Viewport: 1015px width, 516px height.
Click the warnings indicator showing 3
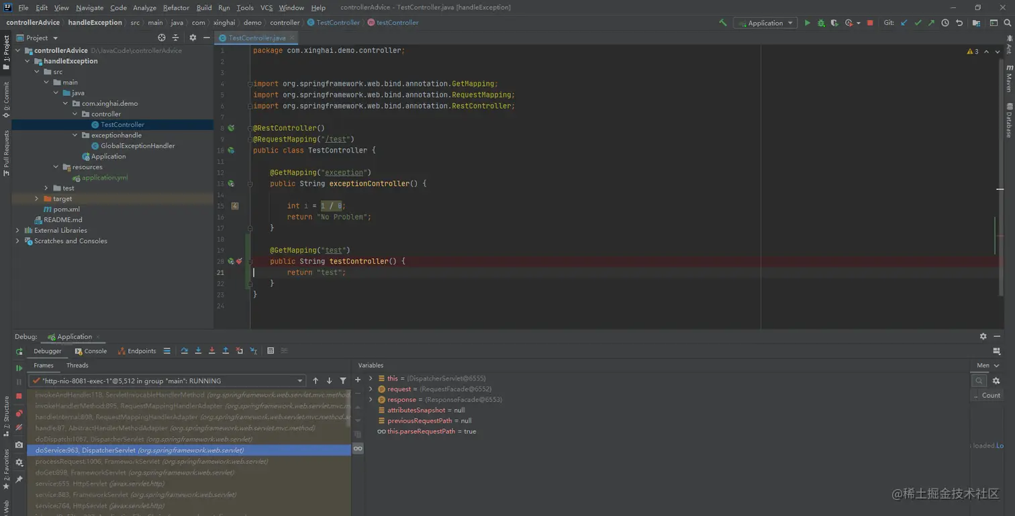(973, 52)
